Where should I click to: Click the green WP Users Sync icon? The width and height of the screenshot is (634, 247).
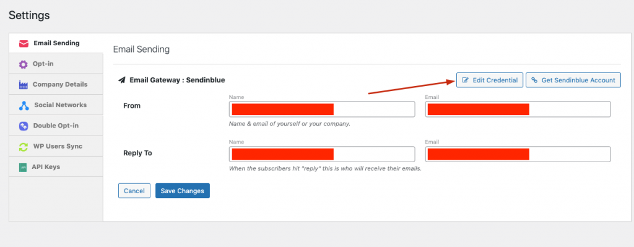24,147
